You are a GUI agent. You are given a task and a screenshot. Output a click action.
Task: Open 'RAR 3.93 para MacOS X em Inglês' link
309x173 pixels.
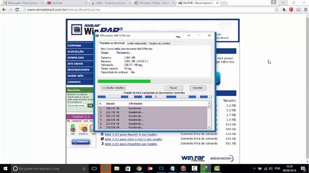click(x=131, y=135)
